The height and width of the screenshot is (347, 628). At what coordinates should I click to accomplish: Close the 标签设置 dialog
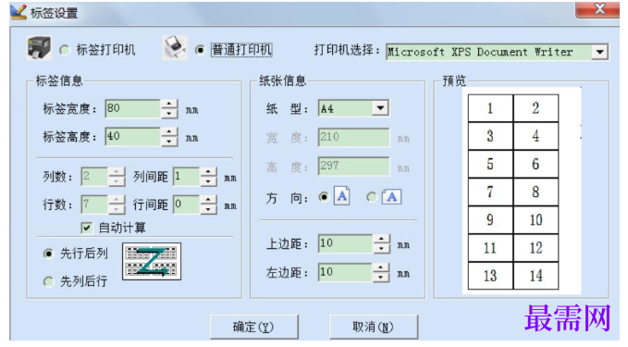[598, 9]
